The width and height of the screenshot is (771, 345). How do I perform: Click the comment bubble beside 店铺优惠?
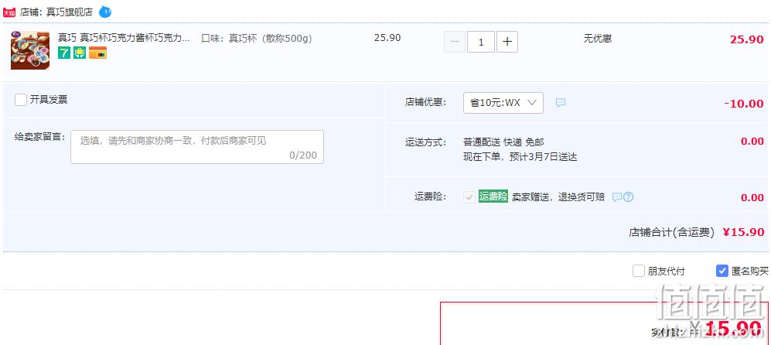[561, 103]
